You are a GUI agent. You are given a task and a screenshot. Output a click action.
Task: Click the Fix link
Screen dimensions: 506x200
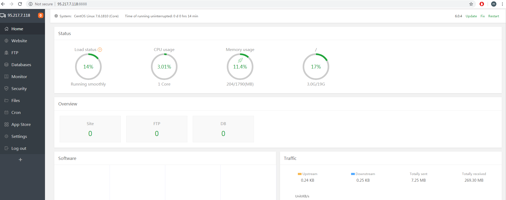click(x=483, y=16)
